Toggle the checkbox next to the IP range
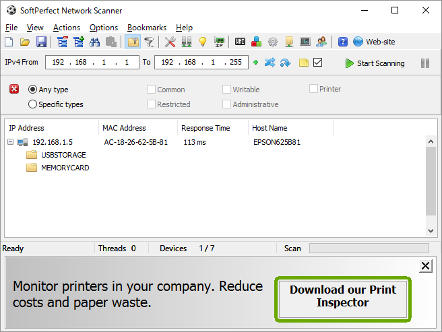This screenshot has height=332, width=442. coord(318,63)
